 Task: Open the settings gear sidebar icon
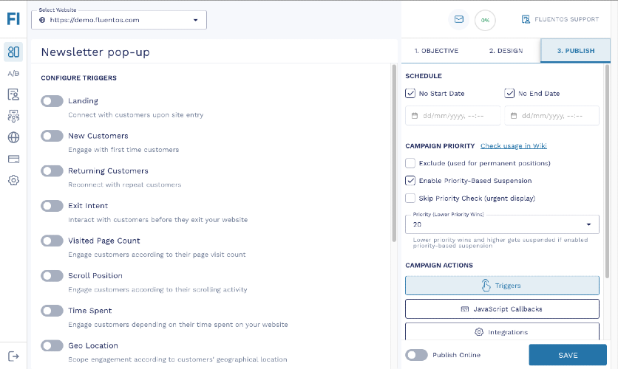(x=13, y=180)
